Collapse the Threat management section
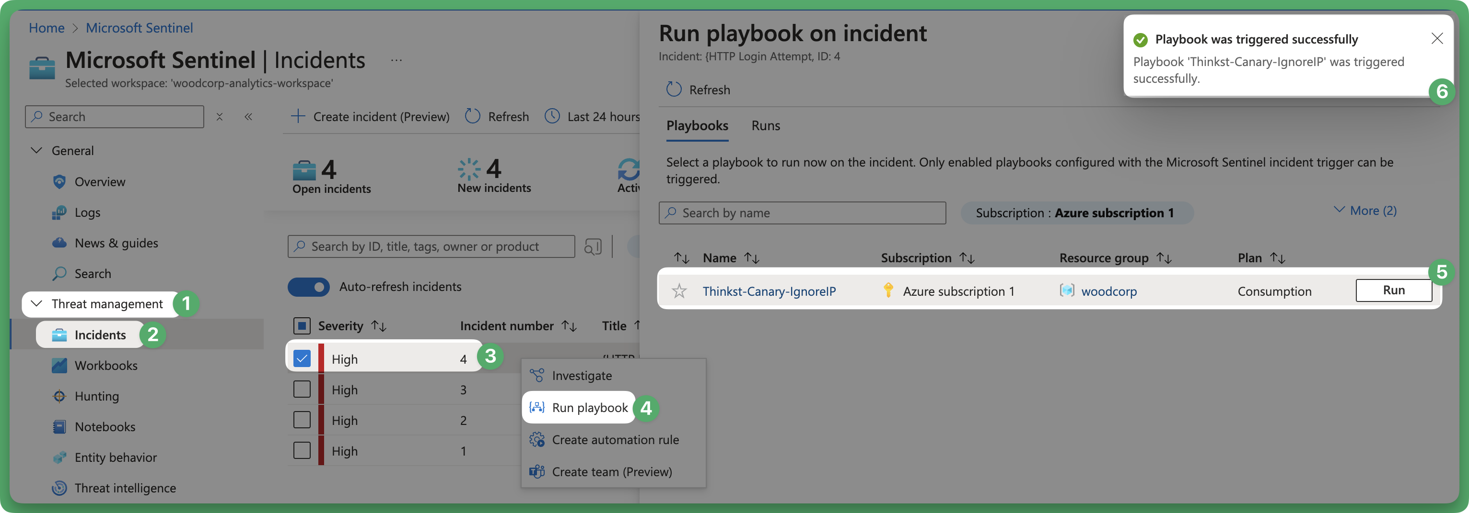1469x513 pixels. click(36, 303)
